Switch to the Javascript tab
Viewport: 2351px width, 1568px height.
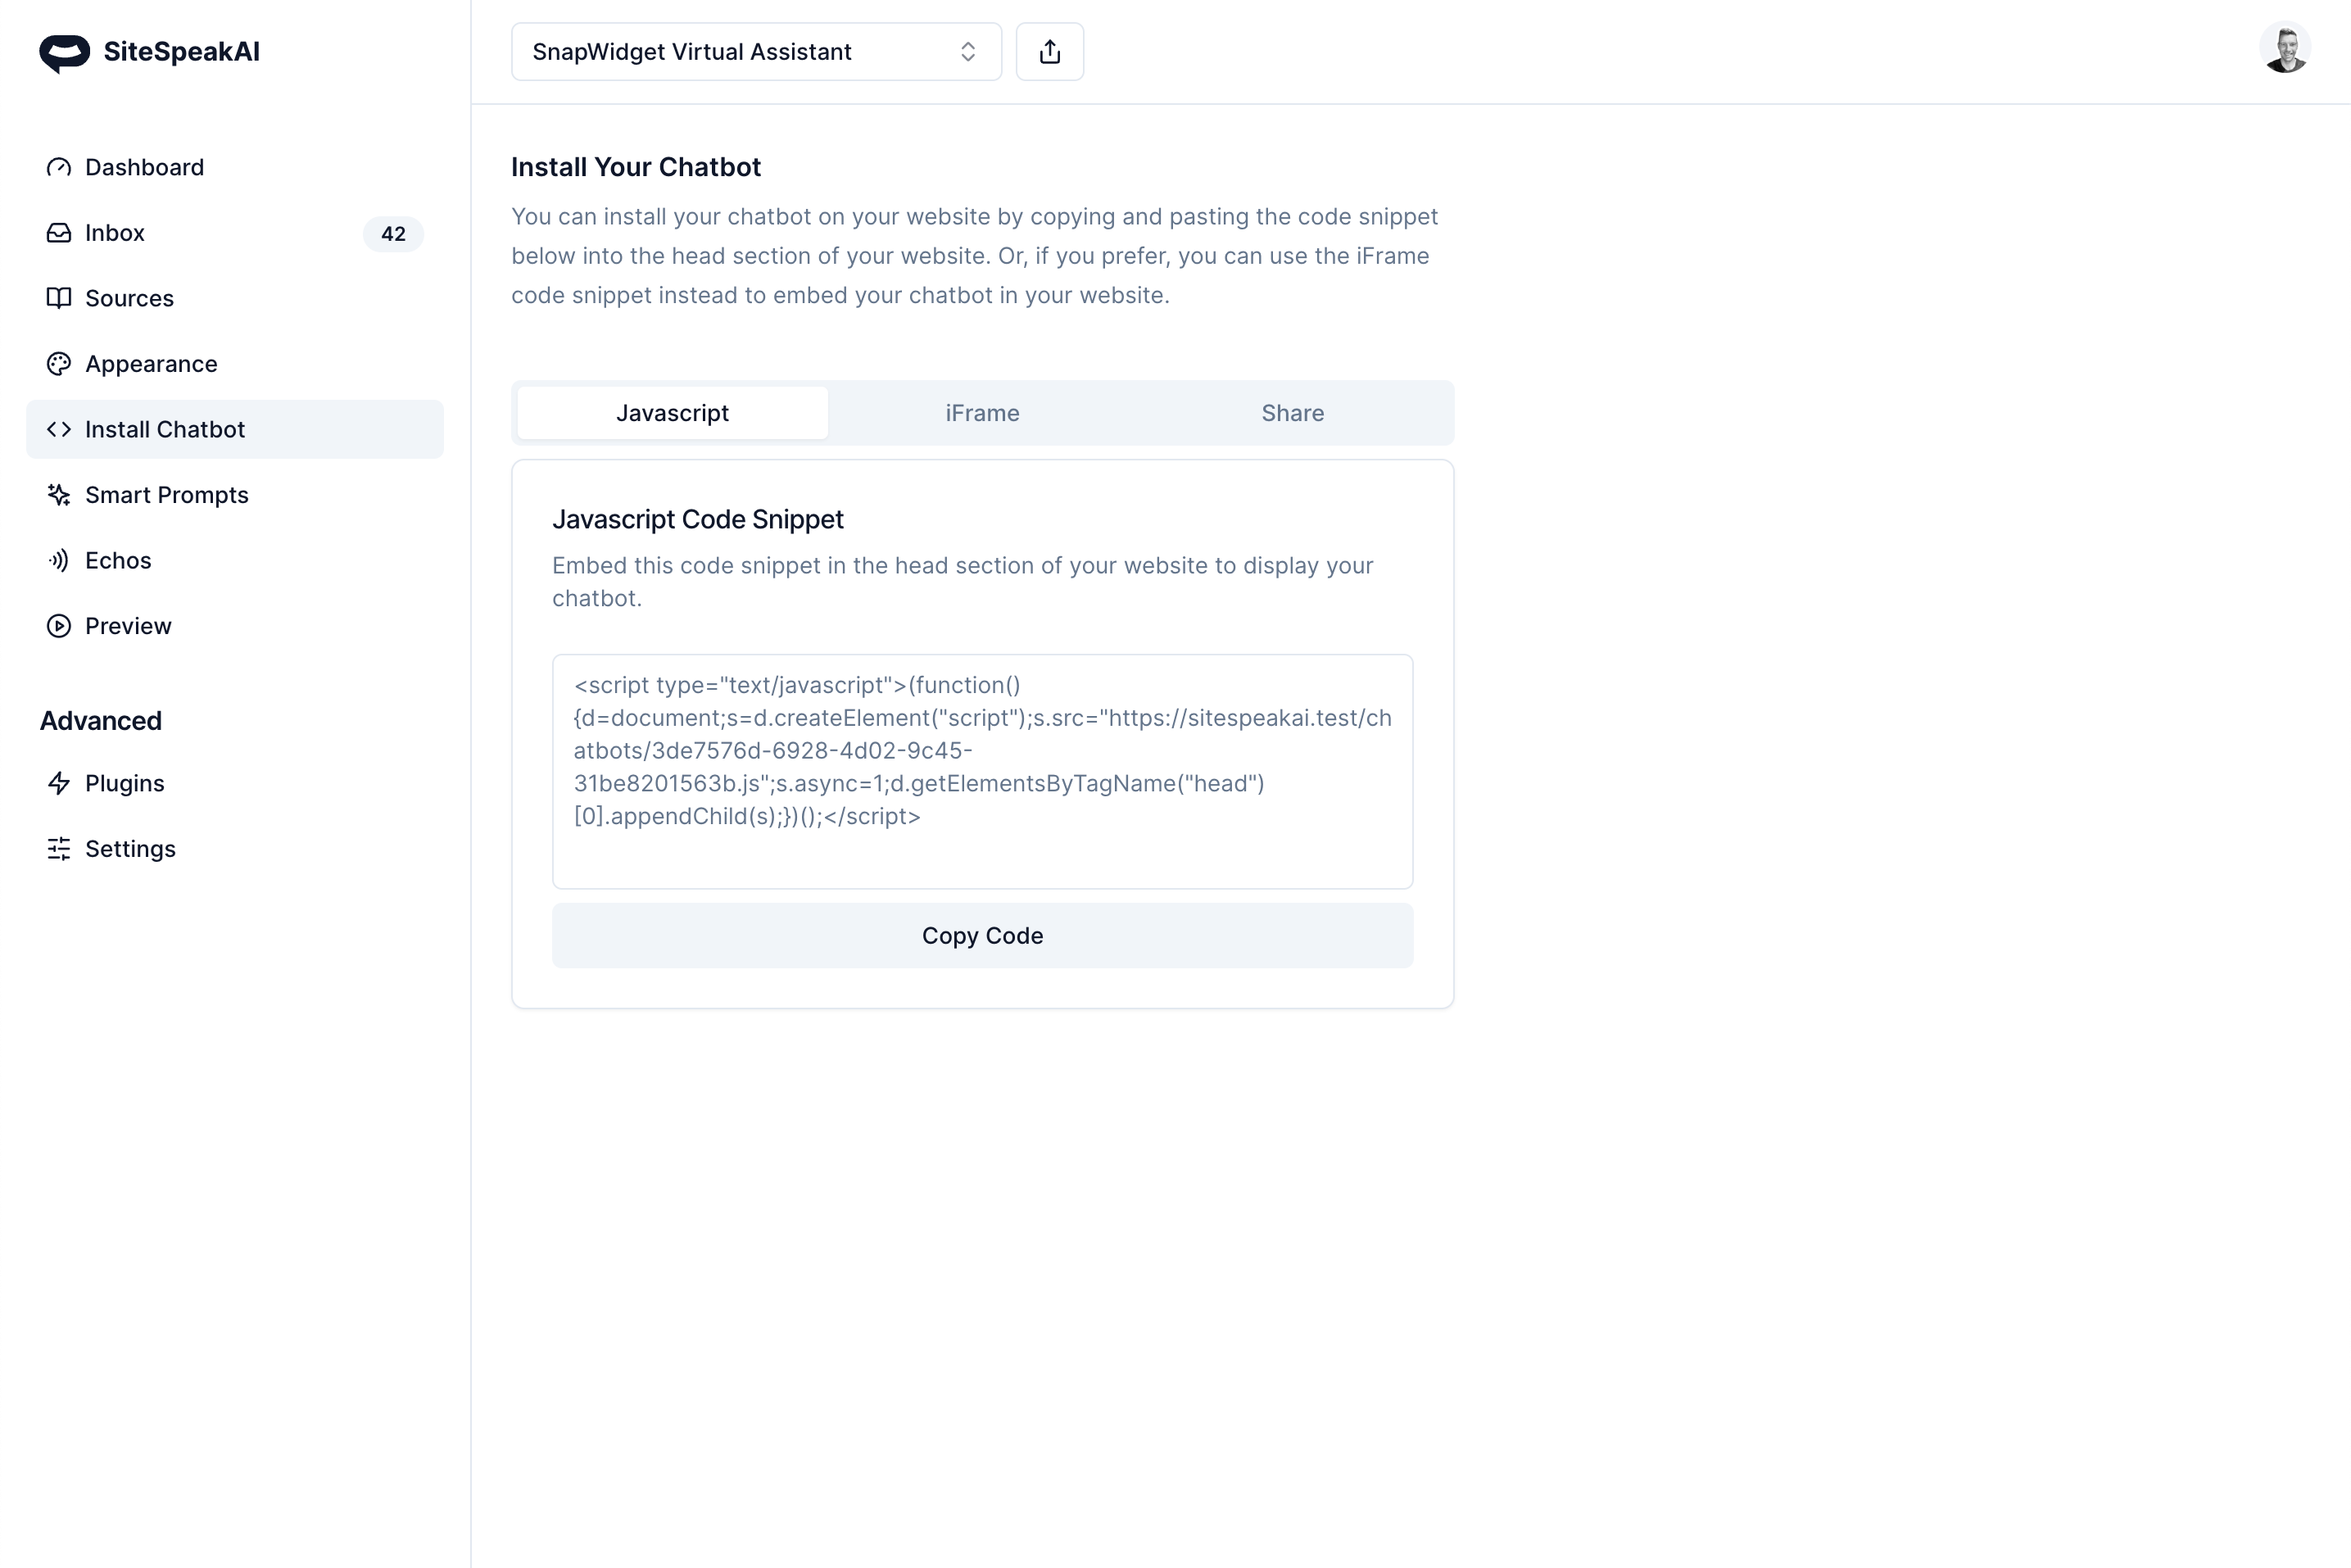click(x=672, y=413)
